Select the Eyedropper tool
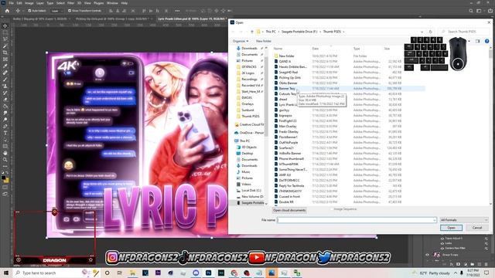The image size is (495, 278). (5, 66)
